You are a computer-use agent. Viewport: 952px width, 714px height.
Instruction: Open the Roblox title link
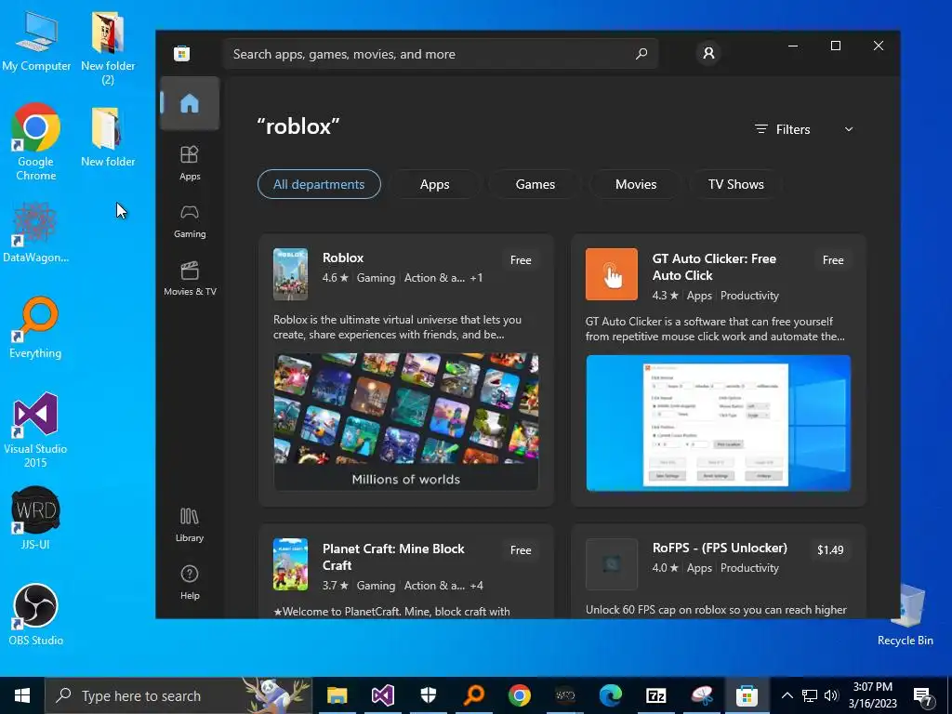343,258
